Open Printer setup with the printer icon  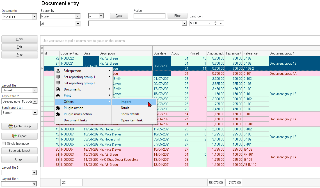pos(11,126)
